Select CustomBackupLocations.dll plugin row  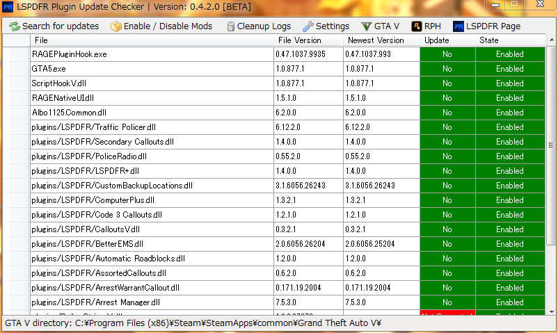[273, 186]
